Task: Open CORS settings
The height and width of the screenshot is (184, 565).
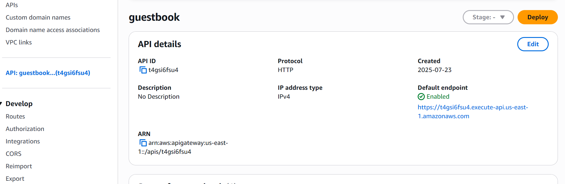Action: click(14, 154)
